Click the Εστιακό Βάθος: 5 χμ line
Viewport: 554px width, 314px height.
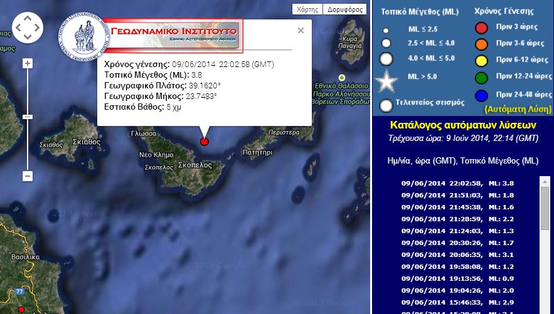(x=142, y=107)
